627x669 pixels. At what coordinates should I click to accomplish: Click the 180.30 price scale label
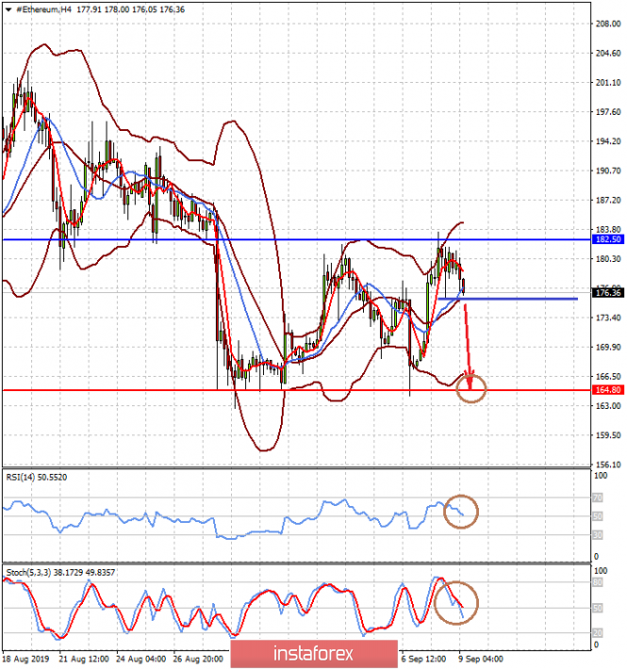click(x=608, y=259)
